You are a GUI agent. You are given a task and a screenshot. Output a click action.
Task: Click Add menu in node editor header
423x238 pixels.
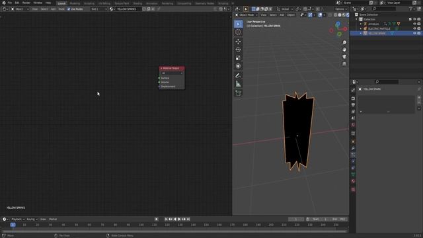53,9
